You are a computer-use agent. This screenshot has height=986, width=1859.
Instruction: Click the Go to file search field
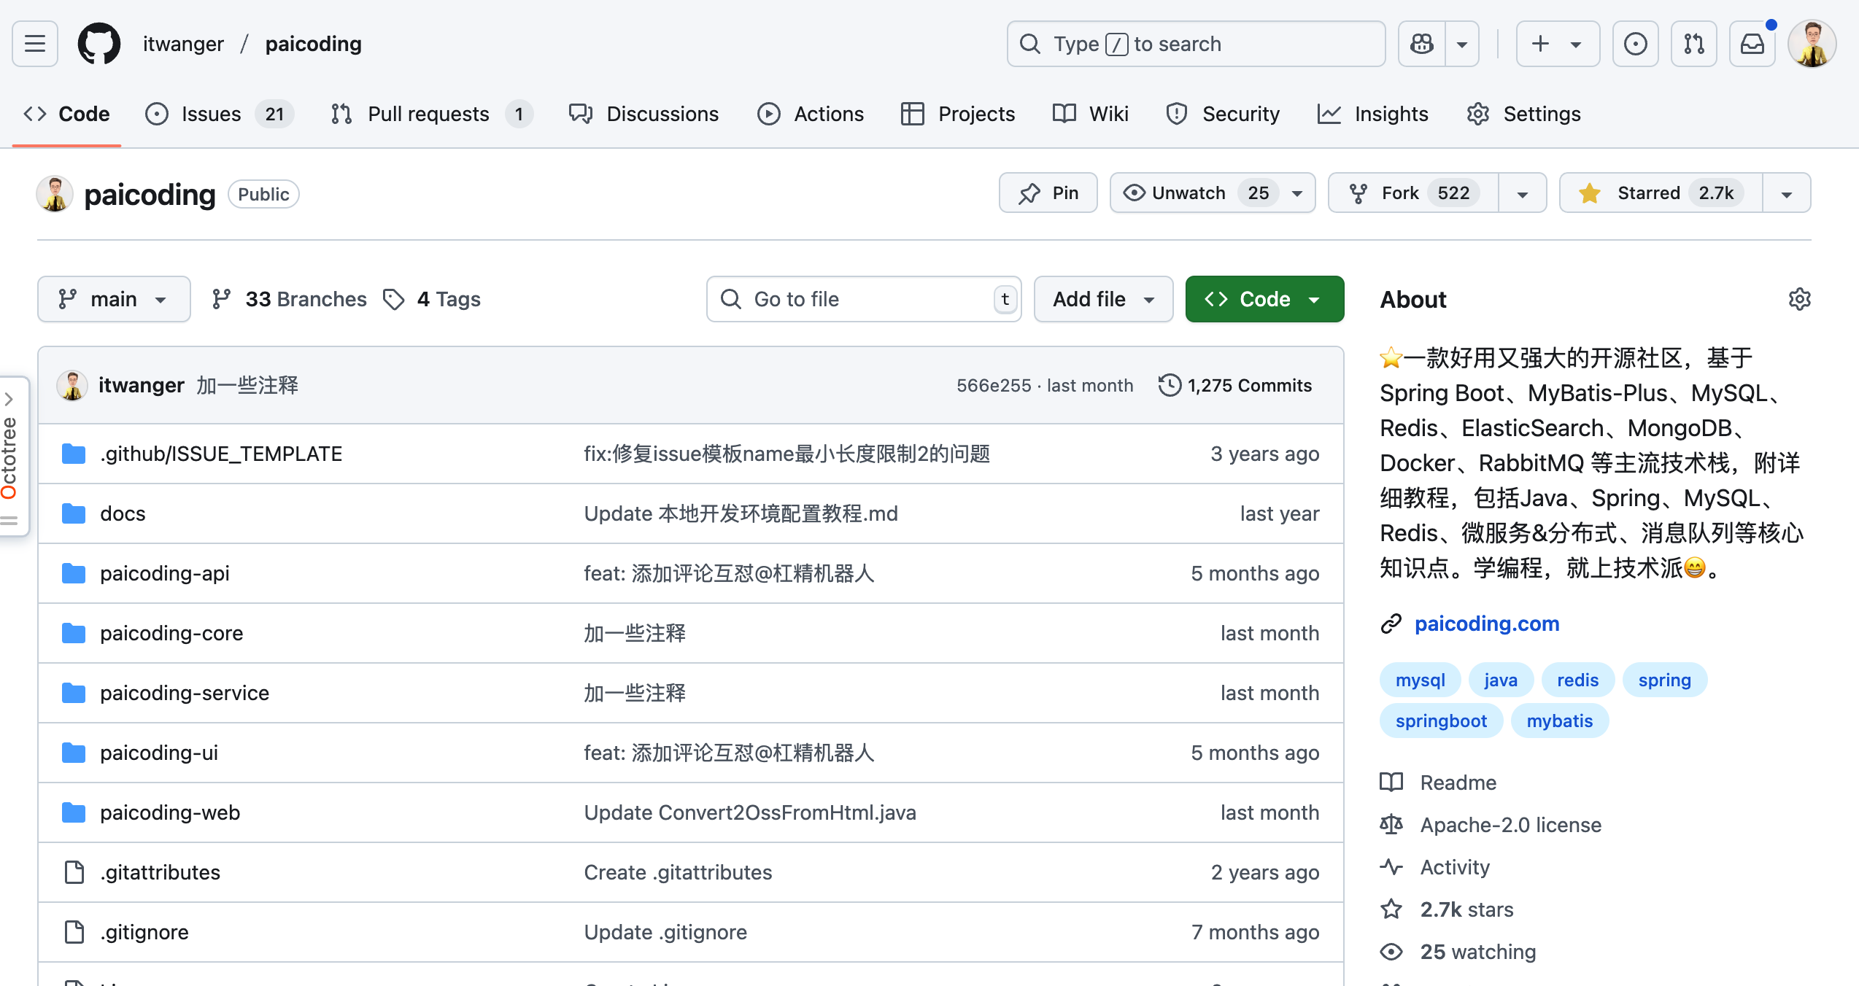(x=864, y=299)
